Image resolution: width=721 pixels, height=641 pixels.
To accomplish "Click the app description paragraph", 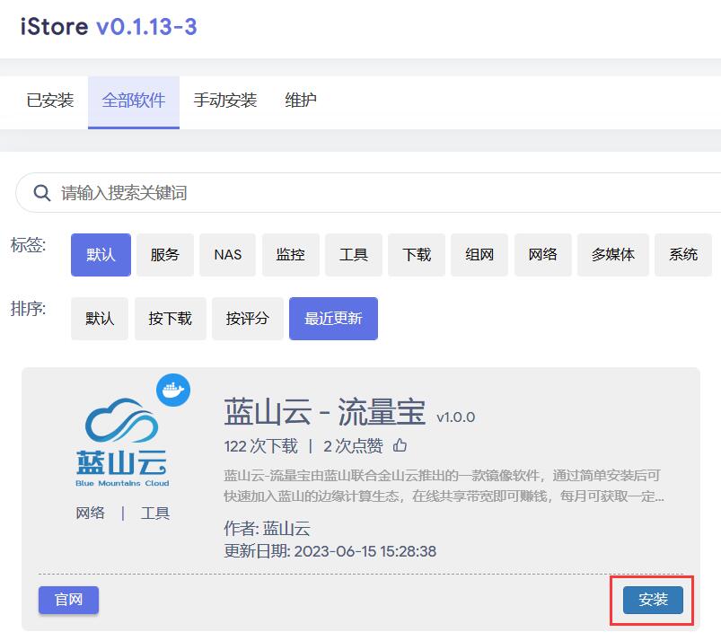I will (444, 486).
